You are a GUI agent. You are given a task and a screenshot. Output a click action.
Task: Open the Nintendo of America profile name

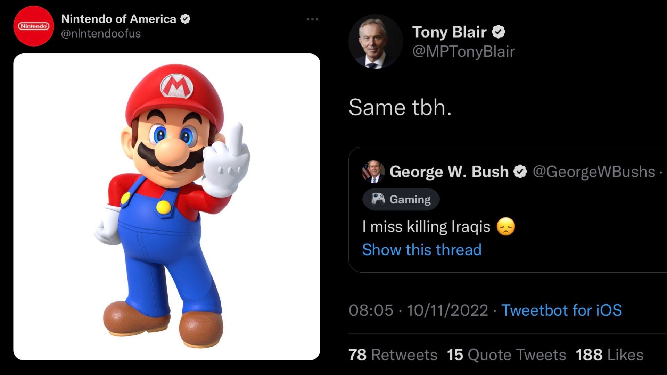point(118,19)
